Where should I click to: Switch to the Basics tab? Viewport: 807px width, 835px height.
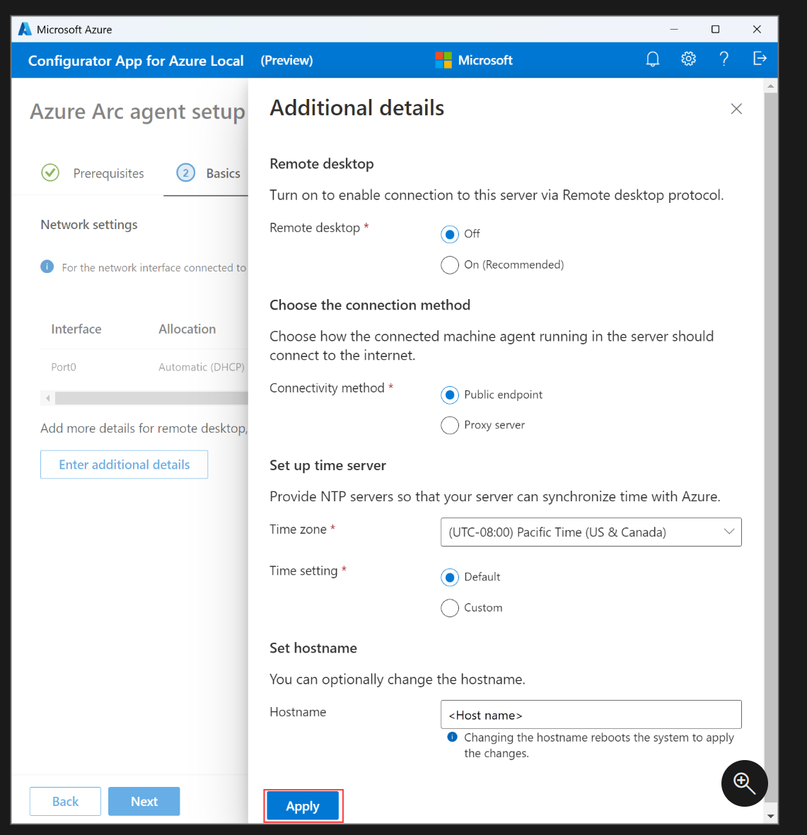click(208, 173)
